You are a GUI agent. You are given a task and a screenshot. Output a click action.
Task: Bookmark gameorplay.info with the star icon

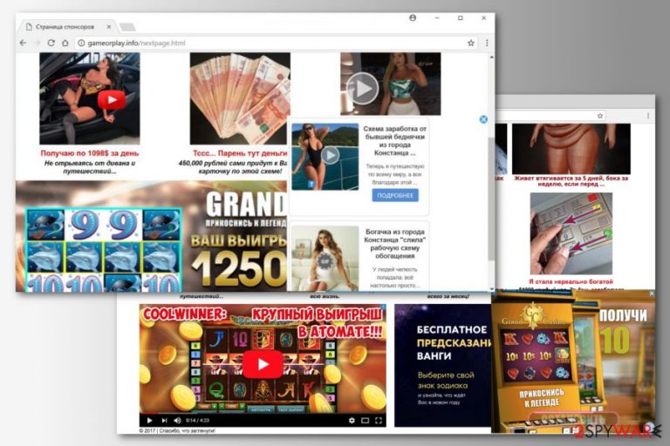click(471, 43)
